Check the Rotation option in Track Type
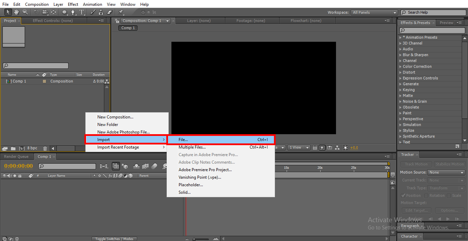 pyautogui.click(x=426, y=195)
